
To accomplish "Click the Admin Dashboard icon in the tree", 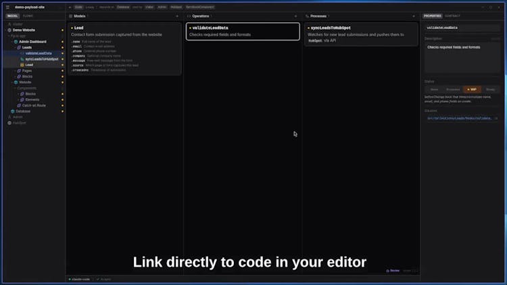I will (x=16, y=41).
